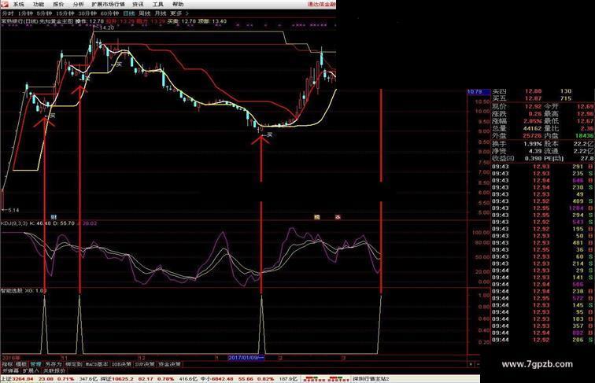Click the 财 marker icon on the chart
This screenshot has width=595, height=383.
pos(54,217)
